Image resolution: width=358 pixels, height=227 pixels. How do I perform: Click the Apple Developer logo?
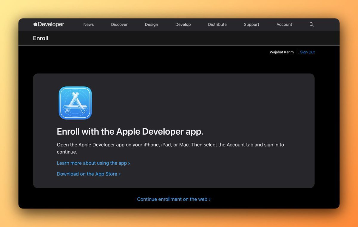[49, 24]
